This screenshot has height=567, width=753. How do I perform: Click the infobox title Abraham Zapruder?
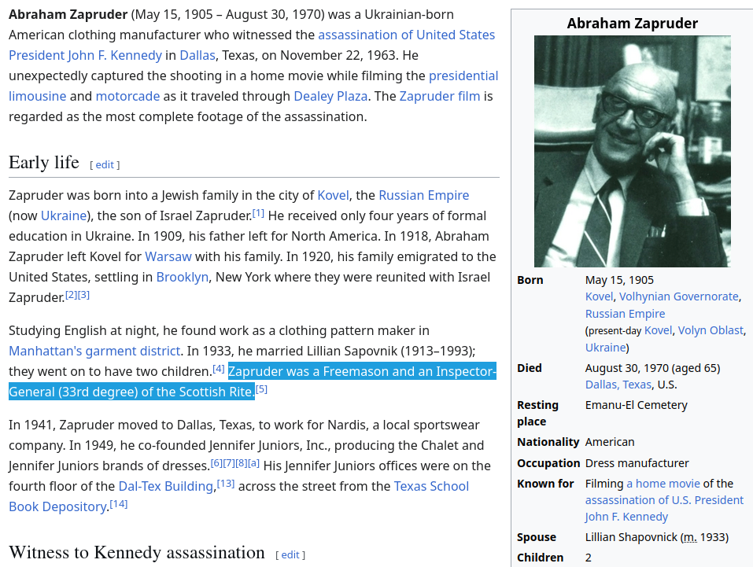click(633, 23)
